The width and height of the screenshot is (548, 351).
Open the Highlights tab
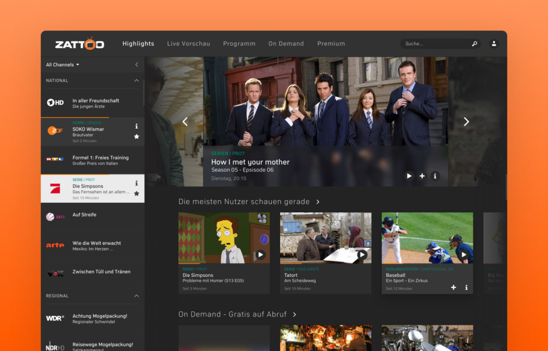tap(138, 44)
